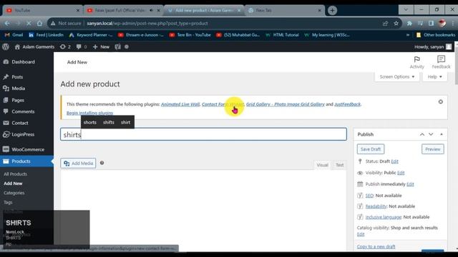Viewport: 458px width, 257px height.
Task: Click Add Media button
Action: [x=78, y=163]
